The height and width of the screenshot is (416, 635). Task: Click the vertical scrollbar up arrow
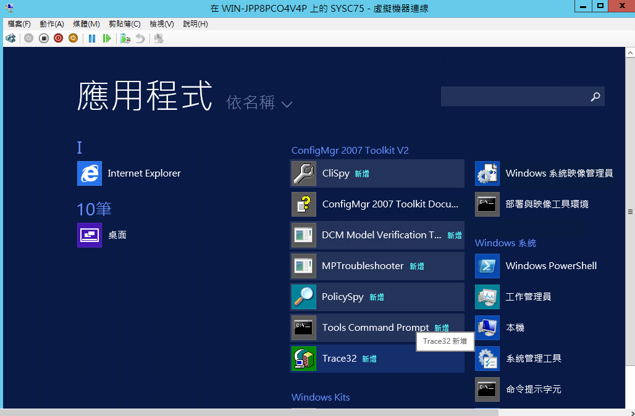tap(630, 52)
